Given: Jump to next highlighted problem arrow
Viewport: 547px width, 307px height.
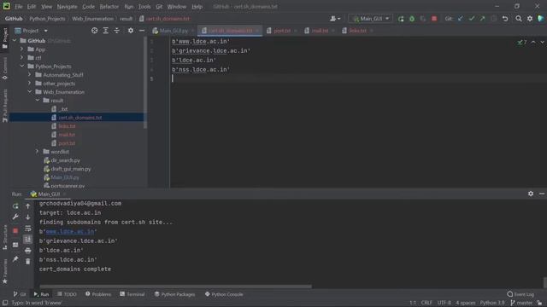Looking at the screenshot, I should pos(543,42).
